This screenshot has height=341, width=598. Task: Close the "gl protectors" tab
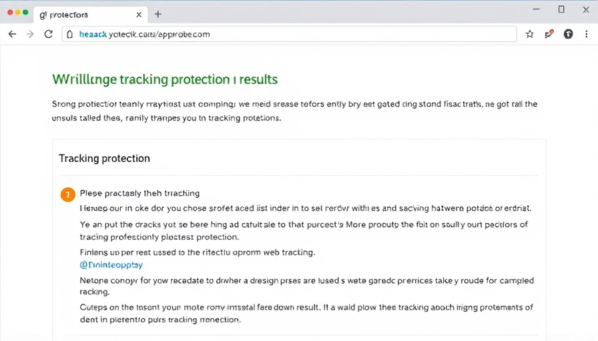click(139, 14)
